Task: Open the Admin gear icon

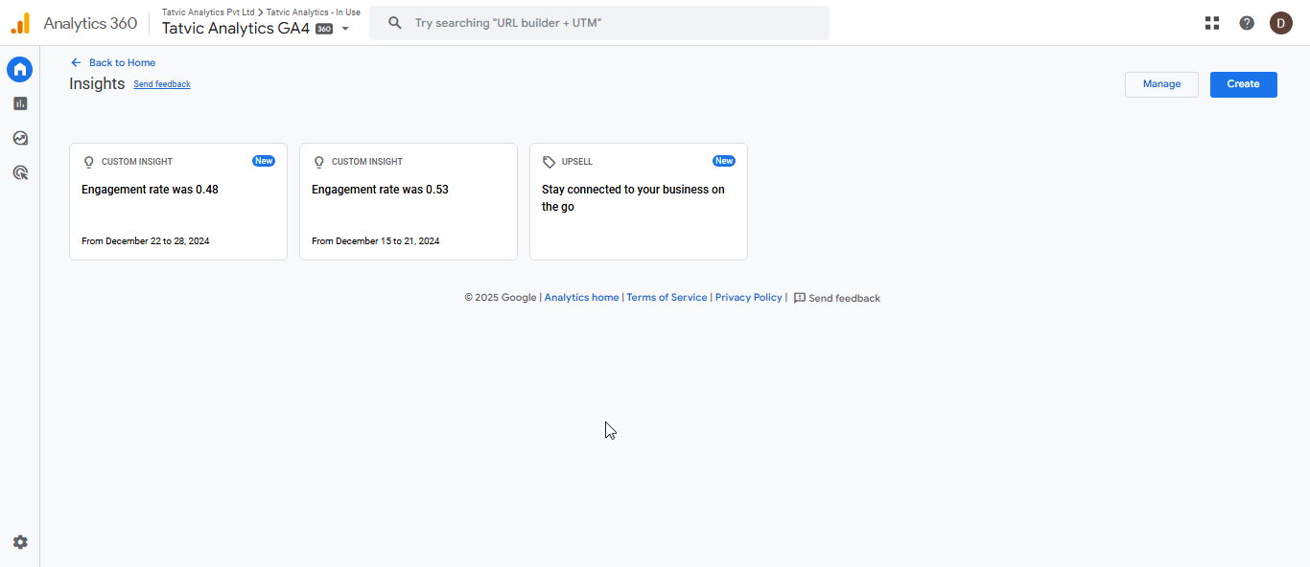Action: coord(20,542)
